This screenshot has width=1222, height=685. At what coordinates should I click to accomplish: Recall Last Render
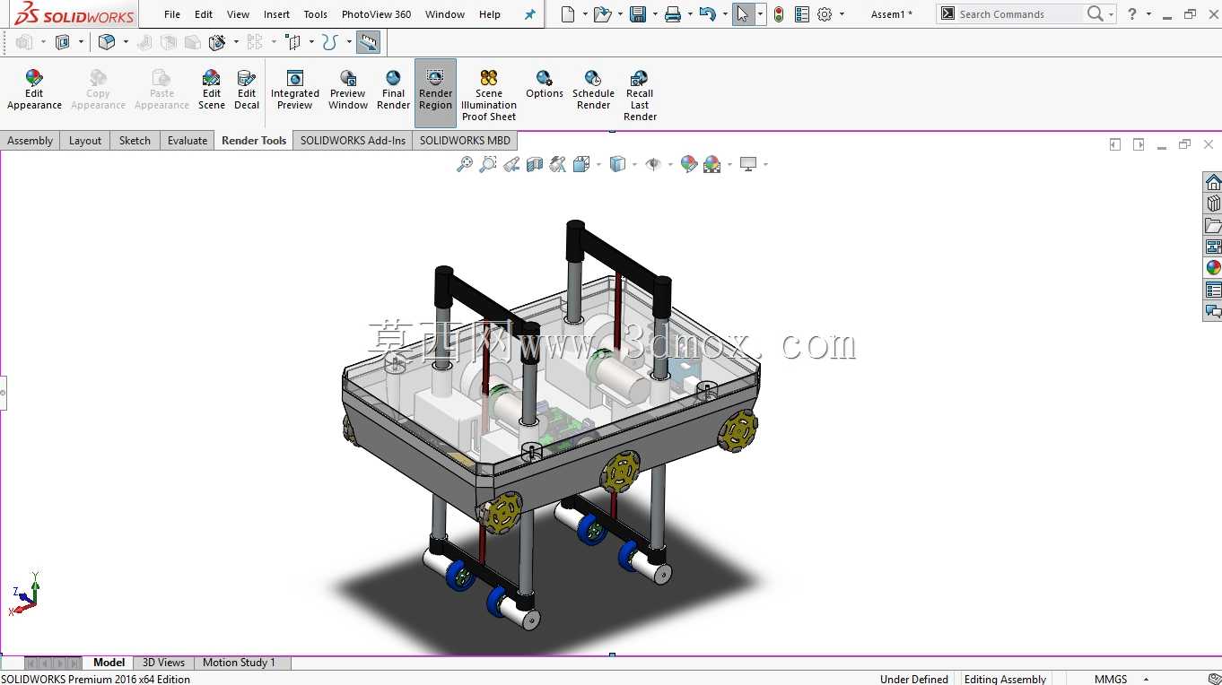pos(640,95)
